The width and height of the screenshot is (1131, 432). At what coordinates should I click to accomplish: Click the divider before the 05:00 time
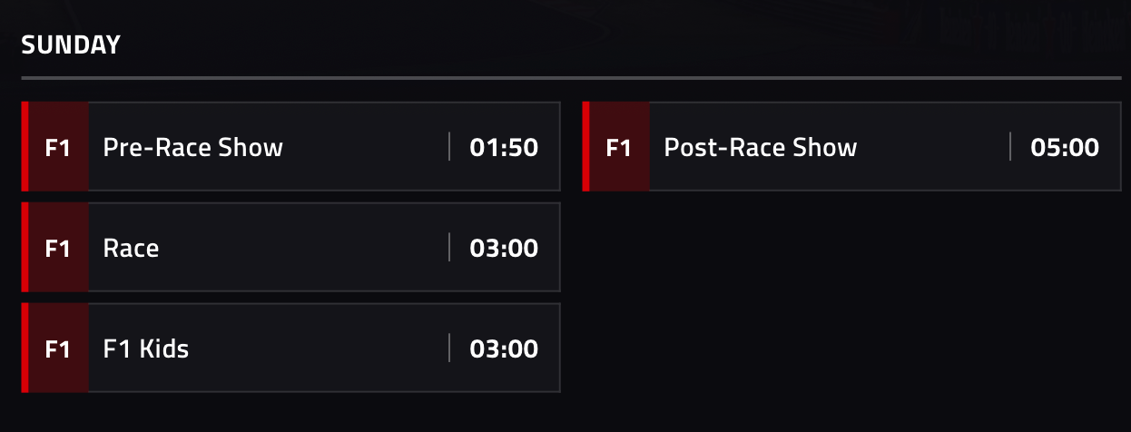(1010, 147)
